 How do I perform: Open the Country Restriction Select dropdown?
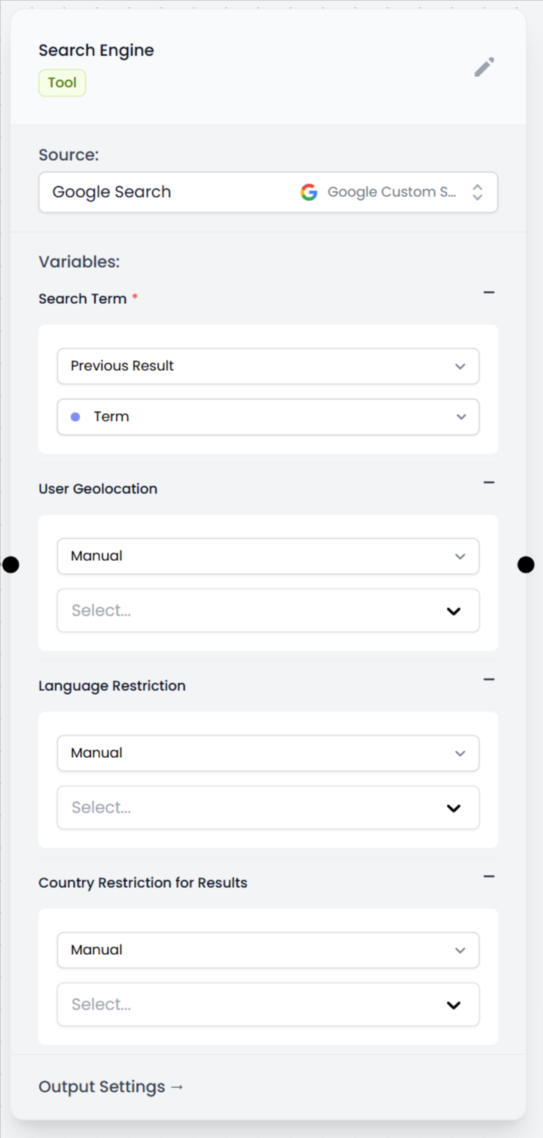pyautogui.click(x=268, y=1005)
